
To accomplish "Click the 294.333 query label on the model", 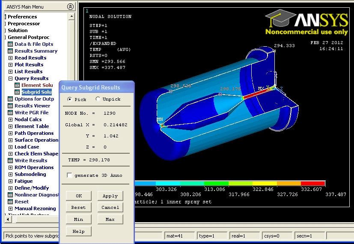I will (x=284, y=46).
